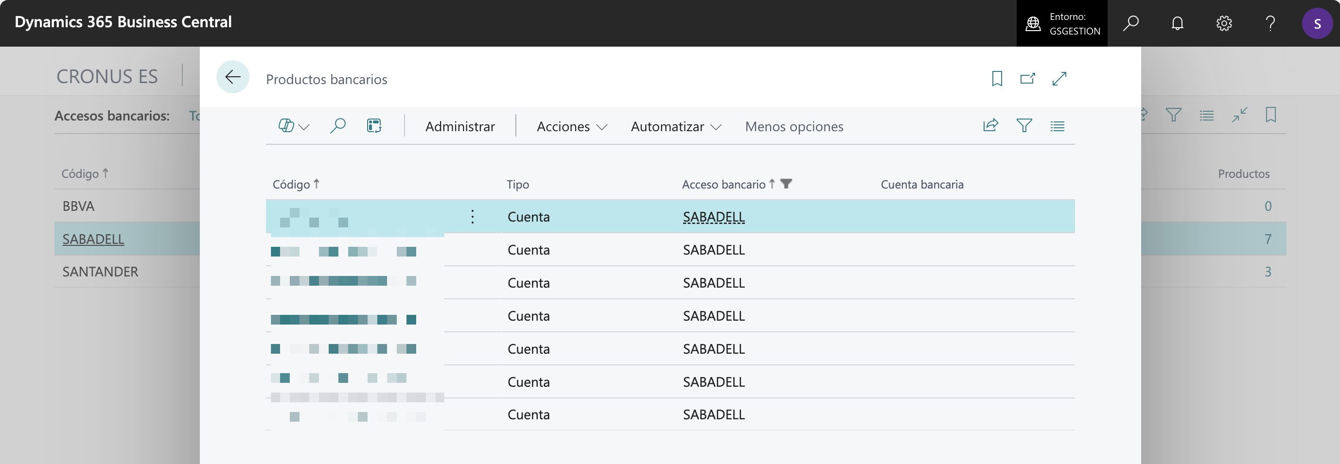Click the edit list icon in the toolbar
The image size is (1340, 464).
pos(374,126)
